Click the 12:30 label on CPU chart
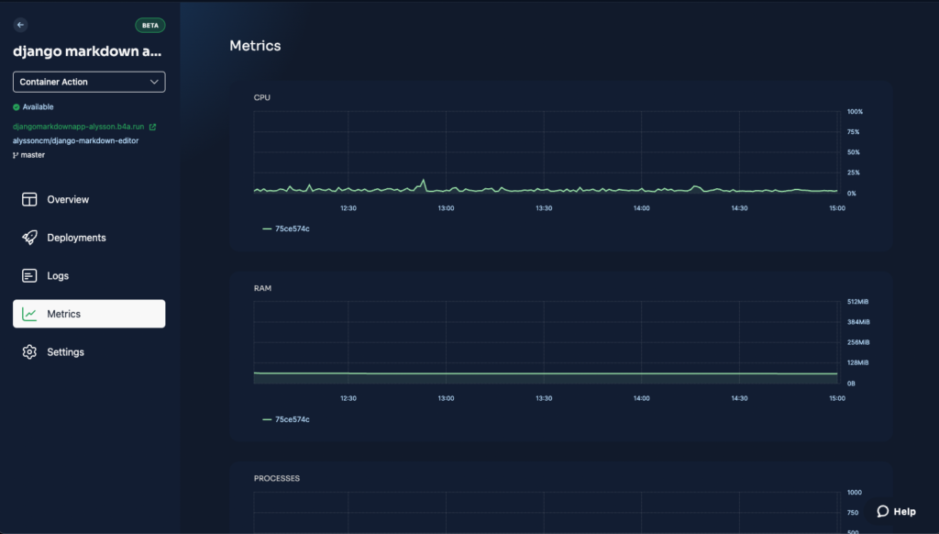939x534 pixels. point(348,208)
